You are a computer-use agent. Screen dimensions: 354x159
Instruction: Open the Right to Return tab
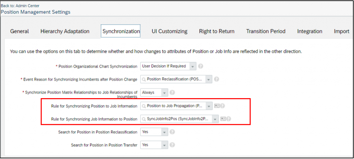tap(217, 31)
